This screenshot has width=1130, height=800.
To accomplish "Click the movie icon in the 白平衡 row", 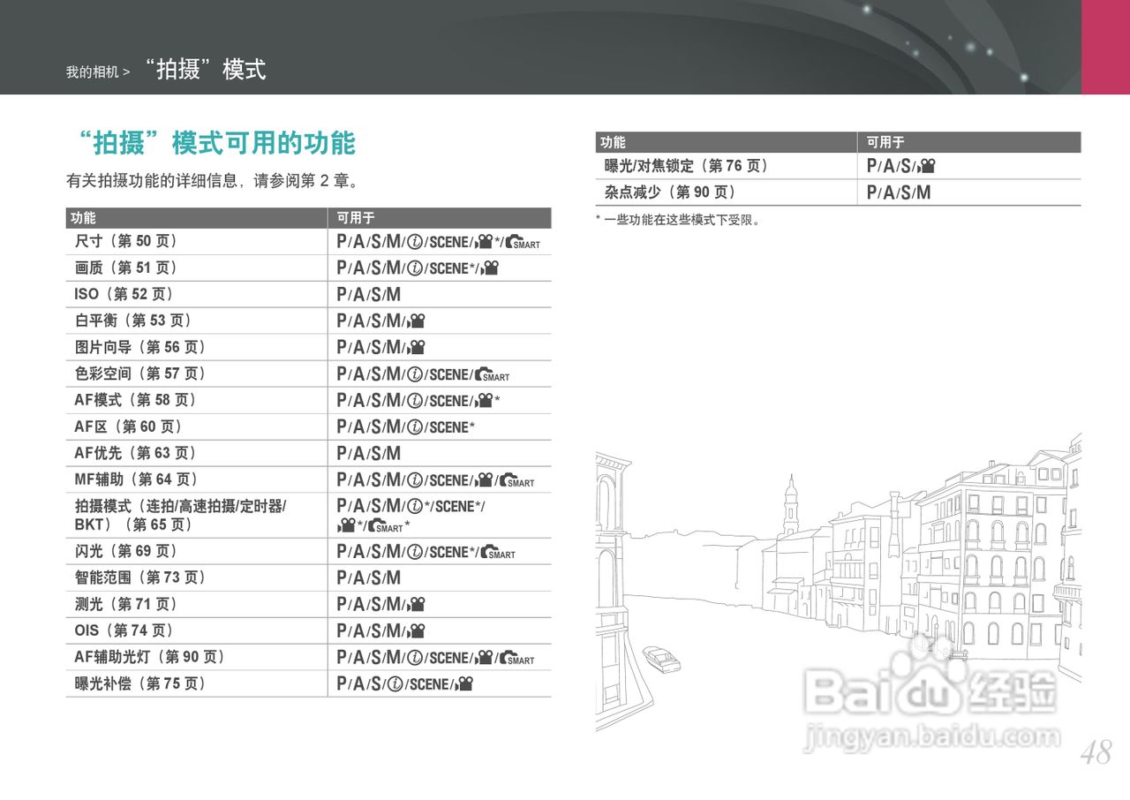I will [x=417, y=321].
